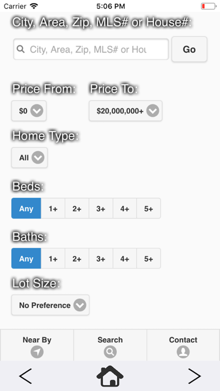The height and width of the screenshot is (391, 220).
Task: Click the magnifier icon in search field
Action: (x=21, y=49)
